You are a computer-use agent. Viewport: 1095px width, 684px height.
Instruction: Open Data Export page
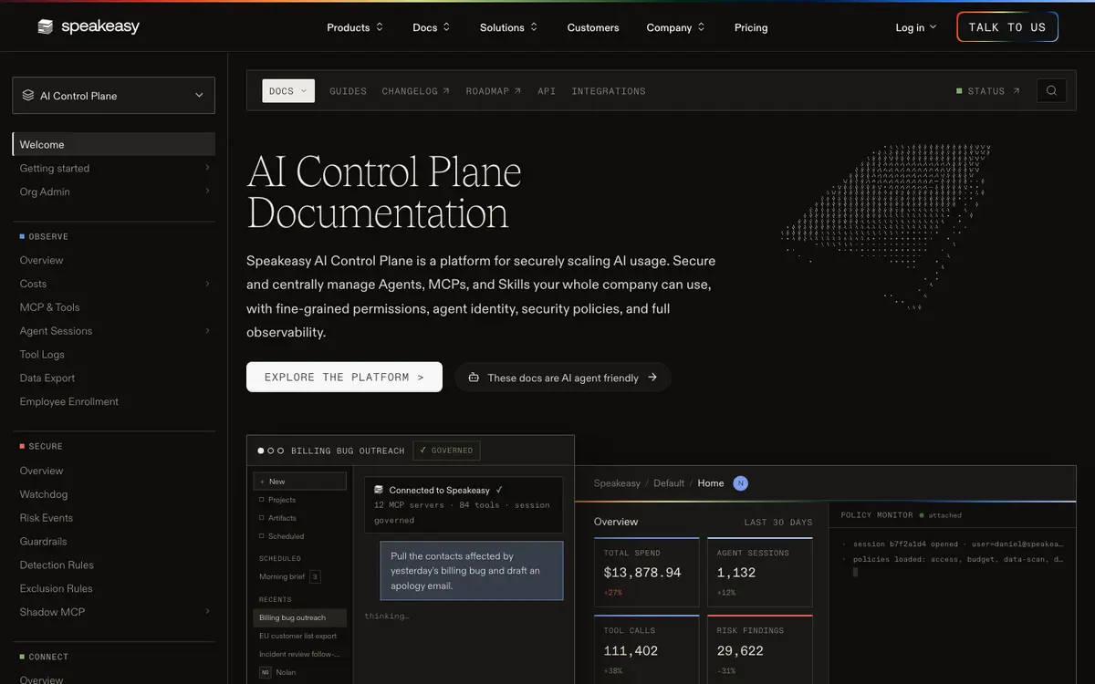[47, 378]
